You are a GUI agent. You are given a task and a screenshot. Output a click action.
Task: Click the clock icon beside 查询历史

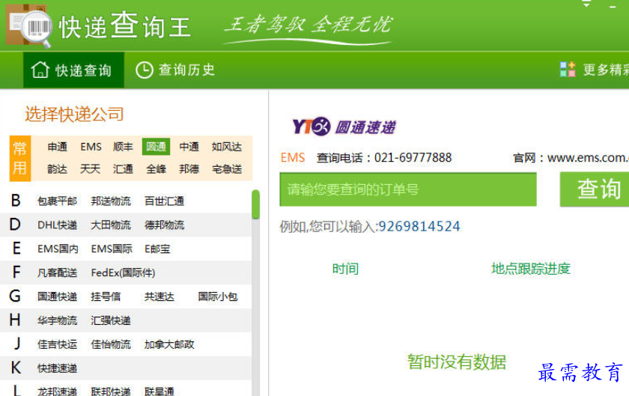(x=144, y=70)
